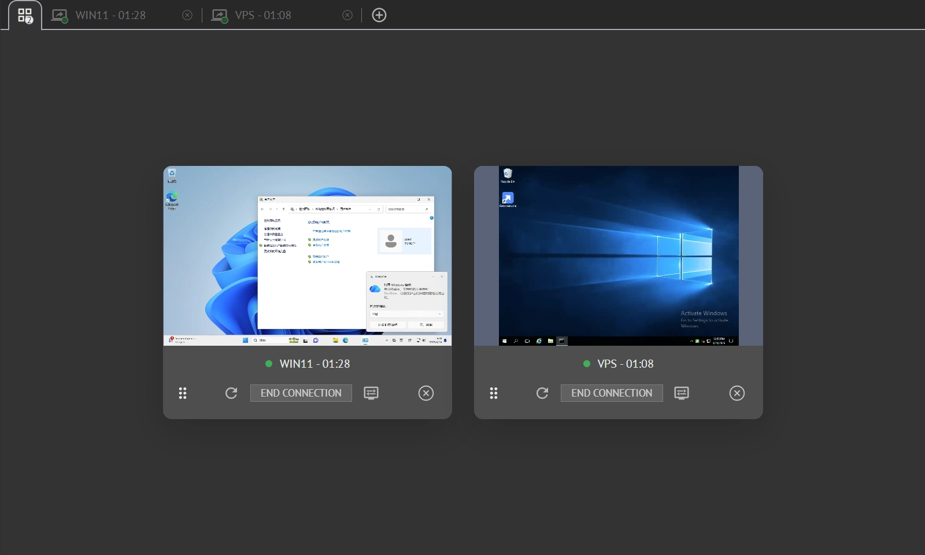
Task: Open the session overview grid tab
Action: click(25, 16)
